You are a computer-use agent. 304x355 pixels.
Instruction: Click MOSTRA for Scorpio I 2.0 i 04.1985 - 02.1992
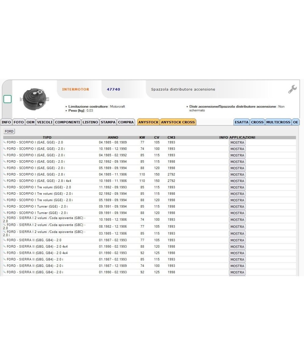click(x=237, y=155)
